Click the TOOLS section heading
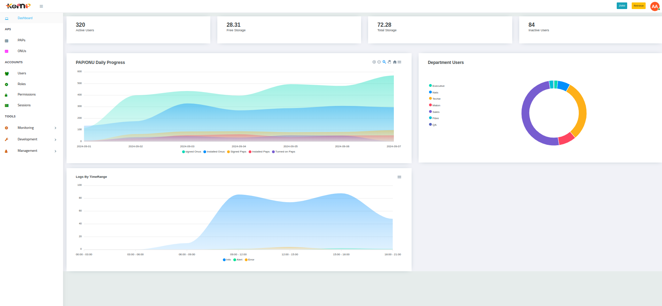This screenshot has height=306, width=662. click(10, 116)
